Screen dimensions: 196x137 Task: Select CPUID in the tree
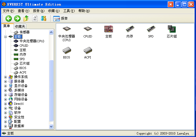click(x=24, y=46)
